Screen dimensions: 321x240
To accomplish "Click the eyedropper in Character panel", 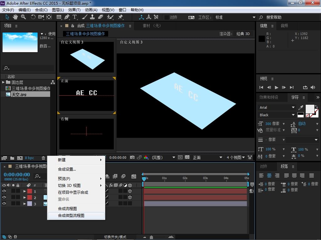I will (x=301, y=107).
